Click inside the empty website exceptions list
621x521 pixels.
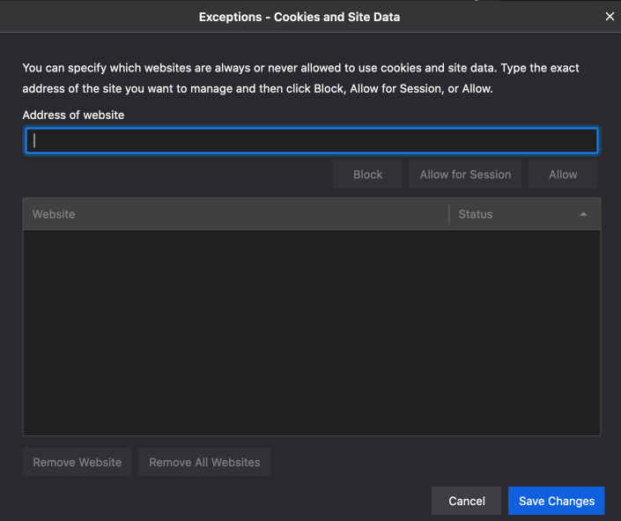(x=312, y=332)
